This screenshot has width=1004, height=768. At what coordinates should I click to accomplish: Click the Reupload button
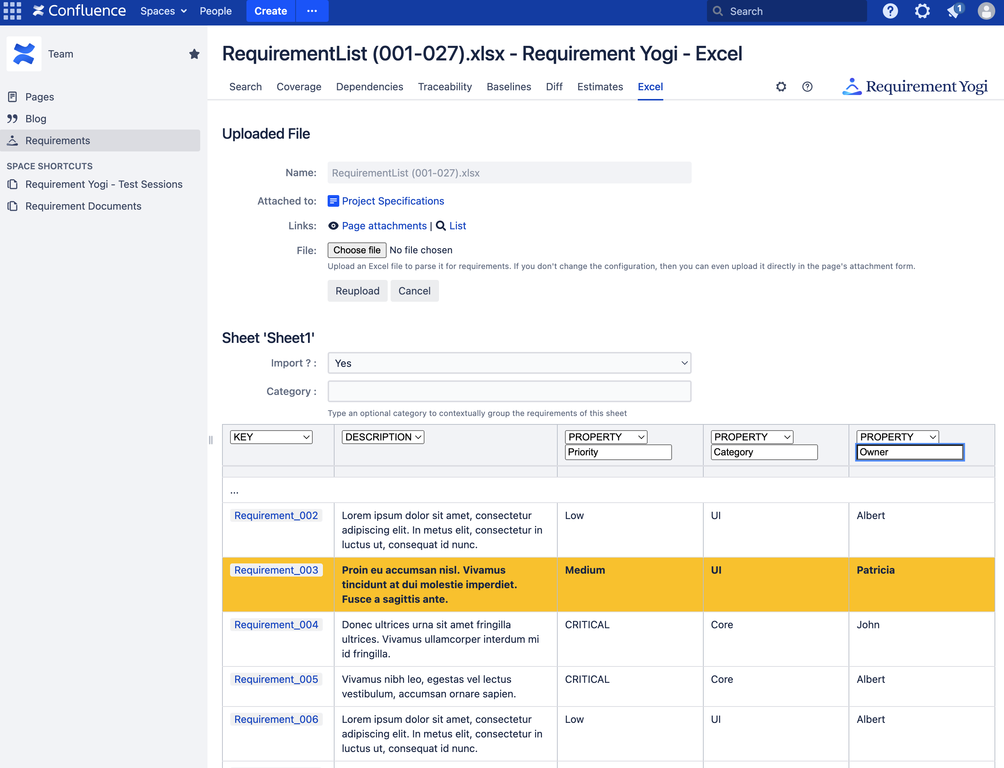(357, 291)
